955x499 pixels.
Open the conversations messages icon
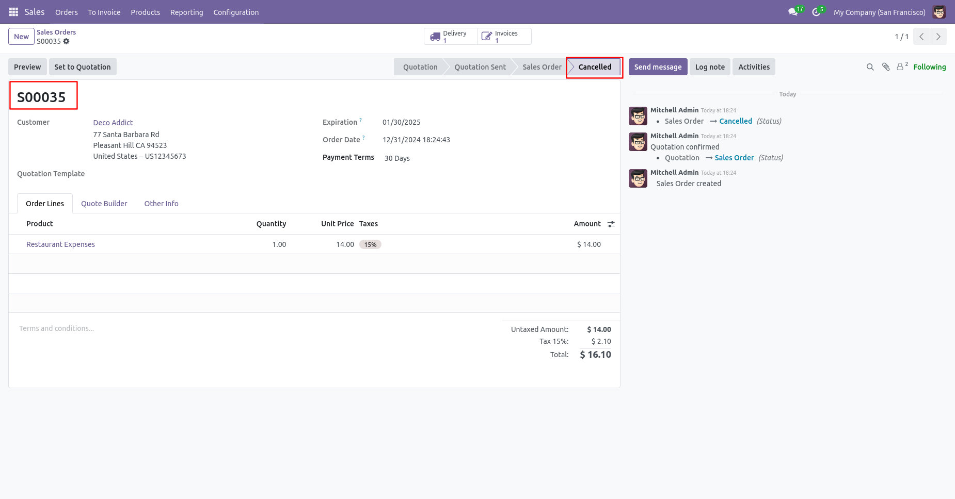point(793,12)
